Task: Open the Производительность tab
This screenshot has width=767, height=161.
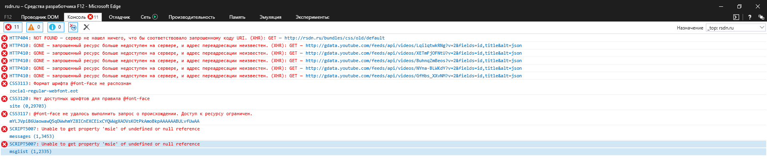Action: tap(191, 17)
